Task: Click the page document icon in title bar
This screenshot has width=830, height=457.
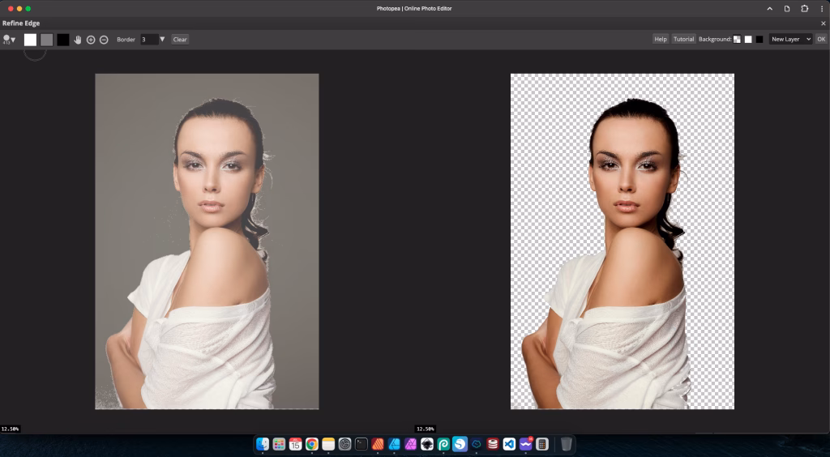Action: click(x=787, y=8)
